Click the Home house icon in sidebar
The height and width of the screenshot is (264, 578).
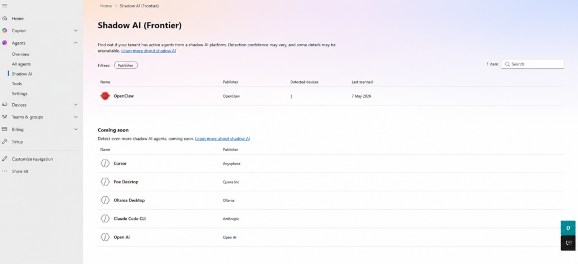pyautogui.click(x=5, y=19)
